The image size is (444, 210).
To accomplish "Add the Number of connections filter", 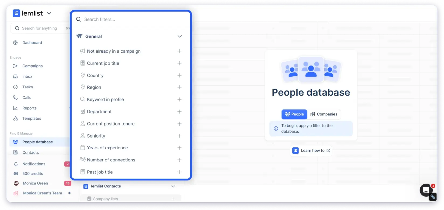I will [179, 160].
